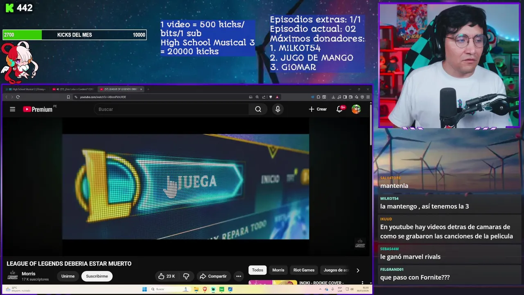The width and height of the screenshot is (524, 295).
Task: Focus the Buscar search field
Action: [172, 109]
